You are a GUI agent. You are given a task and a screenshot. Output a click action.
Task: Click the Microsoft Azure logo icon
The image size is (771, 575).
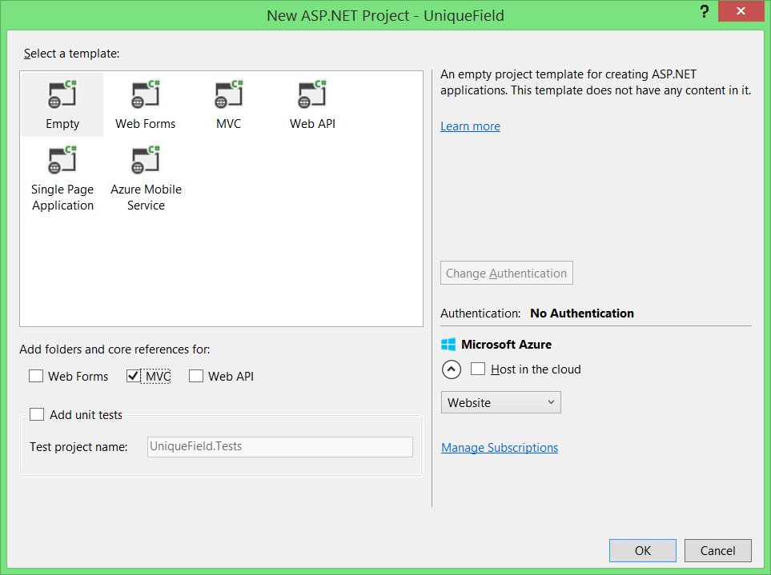pyautogui.click(x=448, y=345)
